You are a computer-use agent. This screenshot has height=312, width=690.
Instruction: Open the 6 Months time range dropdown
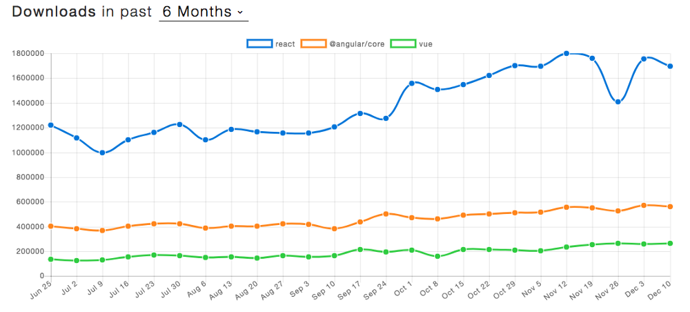click(x=203, y=12)
